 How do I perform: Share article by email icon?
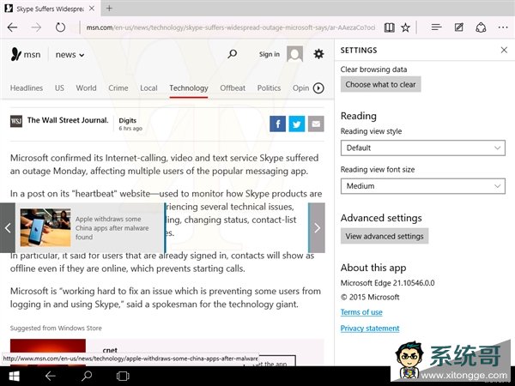[x=316, y=124]
